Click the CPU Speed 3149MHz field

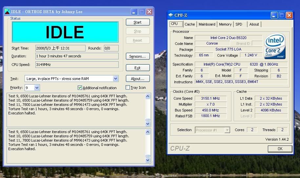point(77,65)
